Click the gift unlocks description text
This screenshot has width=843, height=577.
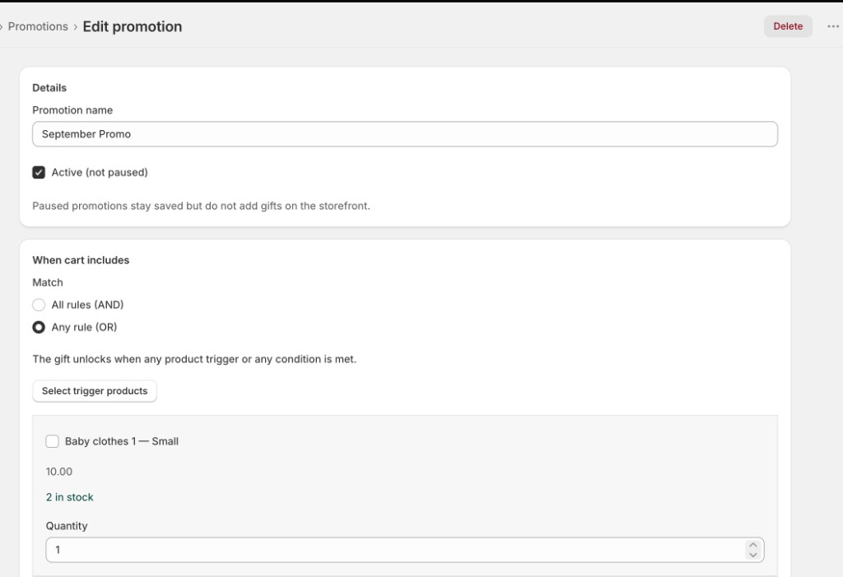click(194, 359)
